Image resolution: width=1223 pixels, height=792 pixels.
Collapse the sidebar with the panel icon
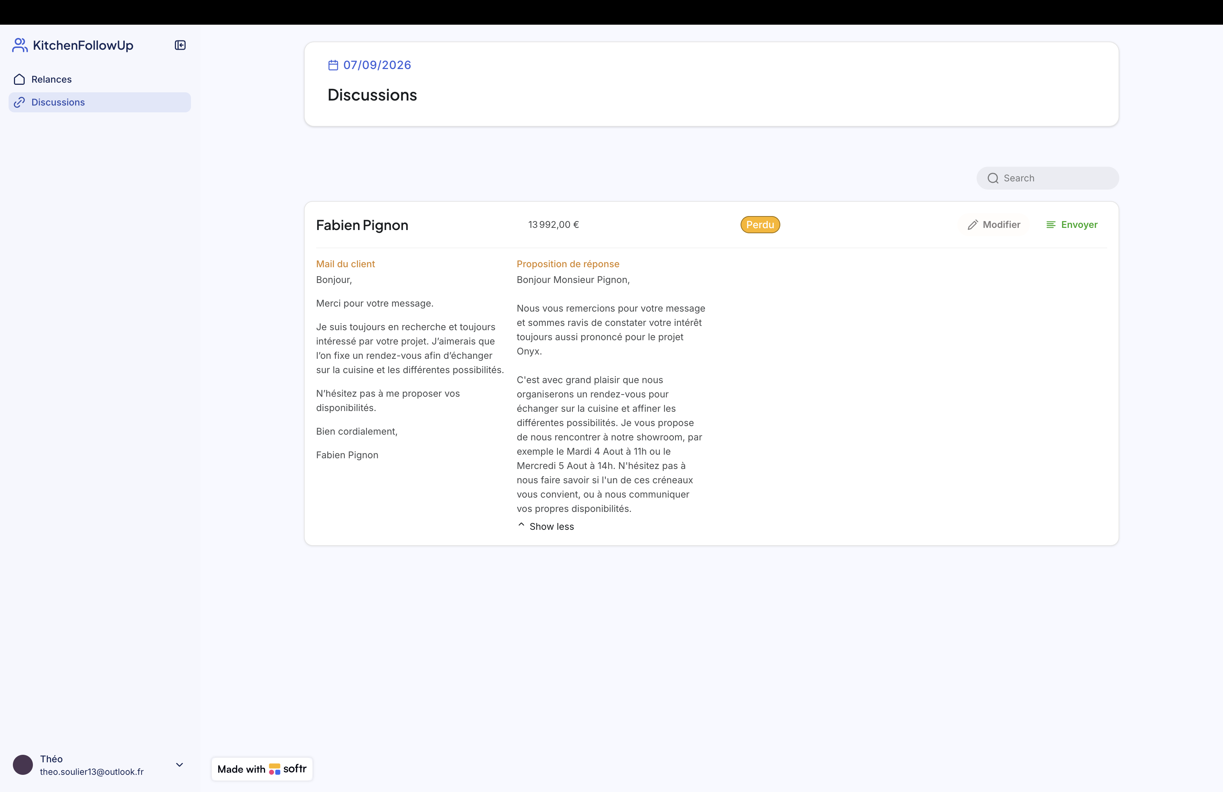(x=180, y=45)
